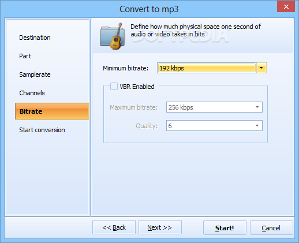Screen dimensions: 299x243
Task: Jump to the Start conversion step
Action: (x=42, y=130)
